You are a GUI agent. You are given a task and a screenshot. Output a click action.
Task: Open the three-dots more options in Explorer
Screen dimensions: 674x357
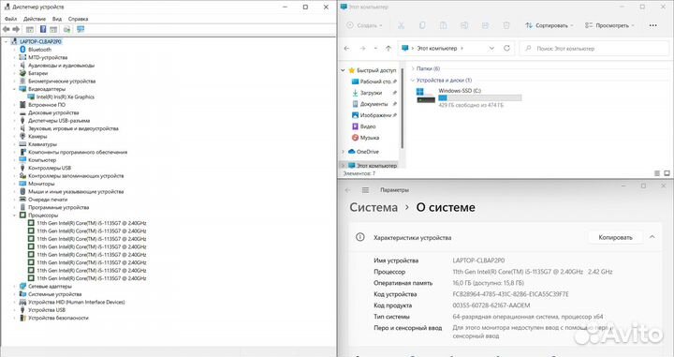[653, 25]
